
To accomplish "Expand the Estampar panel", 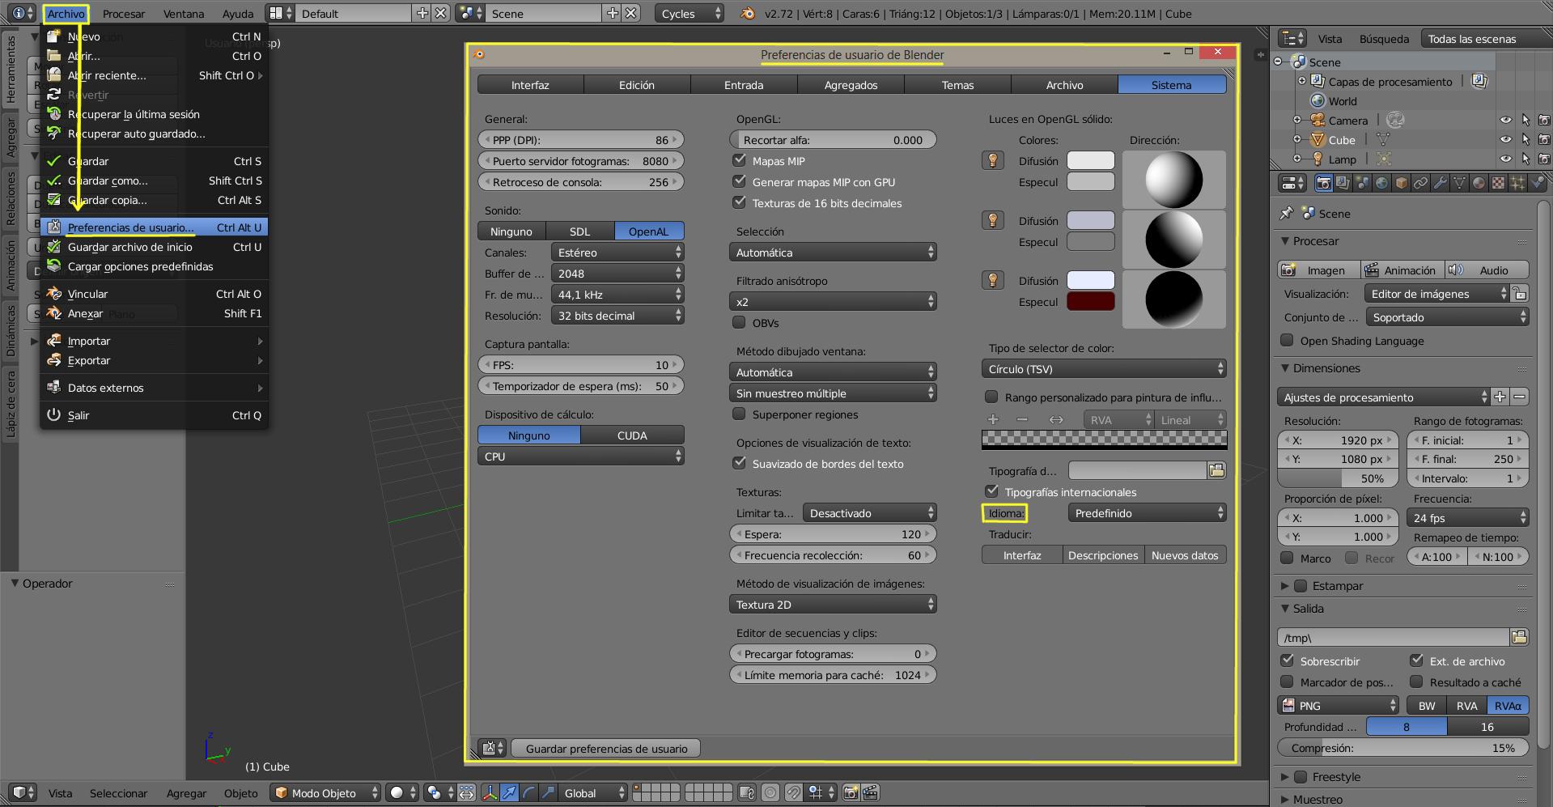I will coord(1285,585).
